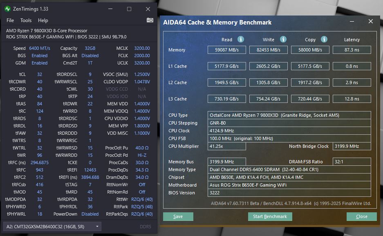The height and width of the screenshot is (236, 383).
Task: Select the Memory Copy value 58000 MB/s
Action: (310, 50)
